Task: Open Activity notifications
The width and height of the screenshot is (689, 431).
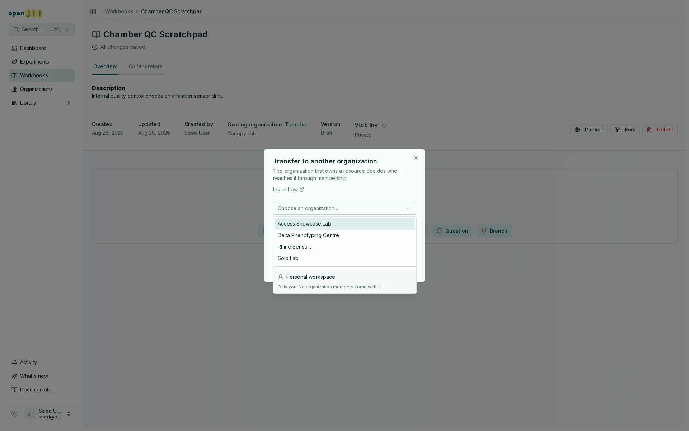Action: pos(42,362)
